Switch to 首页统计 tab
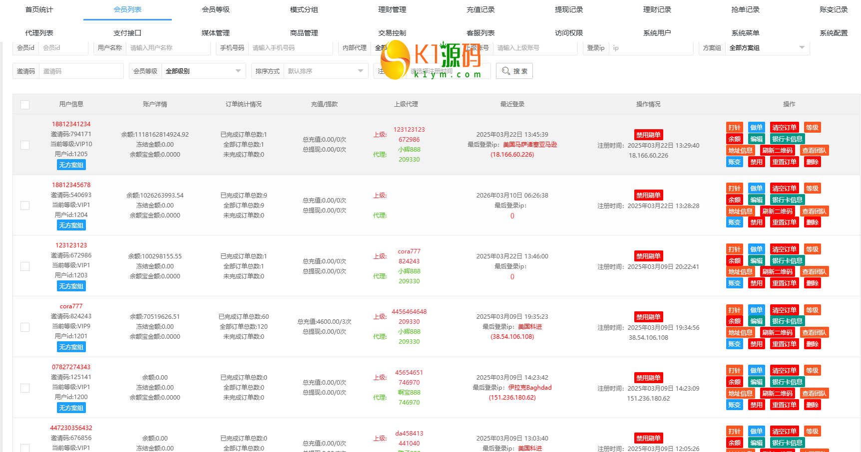Image resolution: width=861 pixels, height=452 pixels. (39, 9)
